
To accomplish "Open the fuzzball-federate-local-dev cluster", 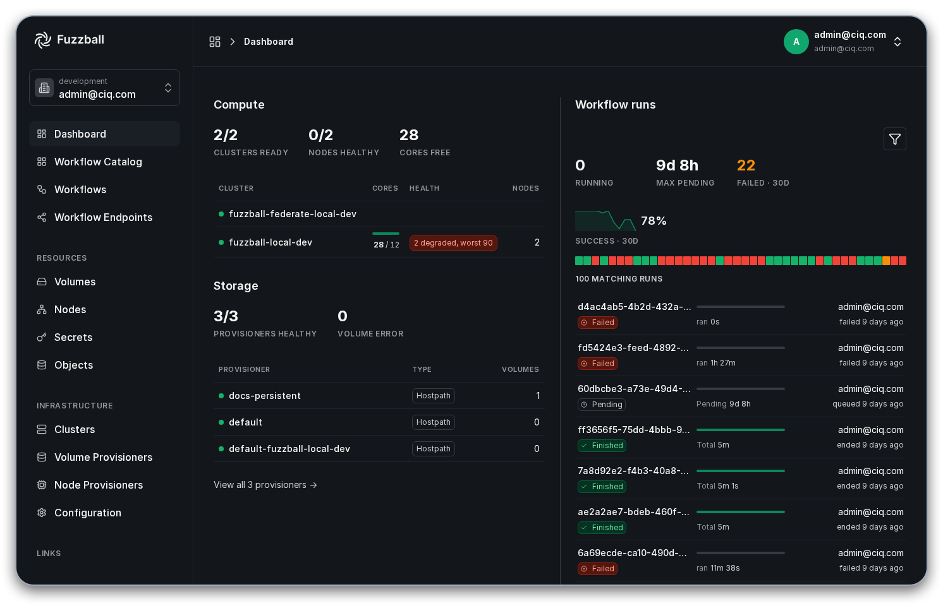I will tap(379, 214).
